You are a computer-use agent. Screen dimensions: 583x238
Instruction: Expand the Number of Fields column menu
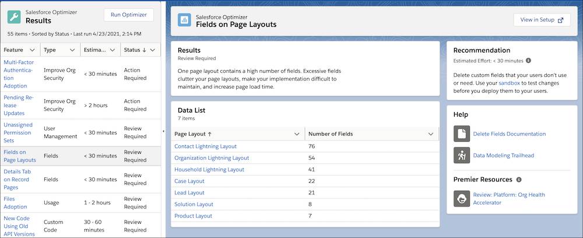point(431,134)
